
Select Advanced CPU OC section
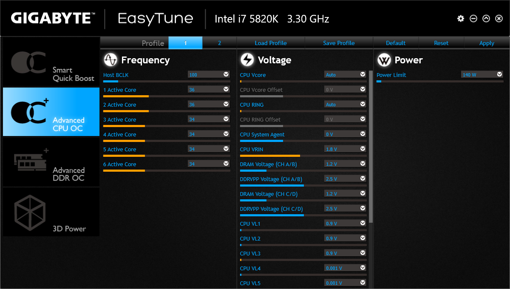coord(51,112)
